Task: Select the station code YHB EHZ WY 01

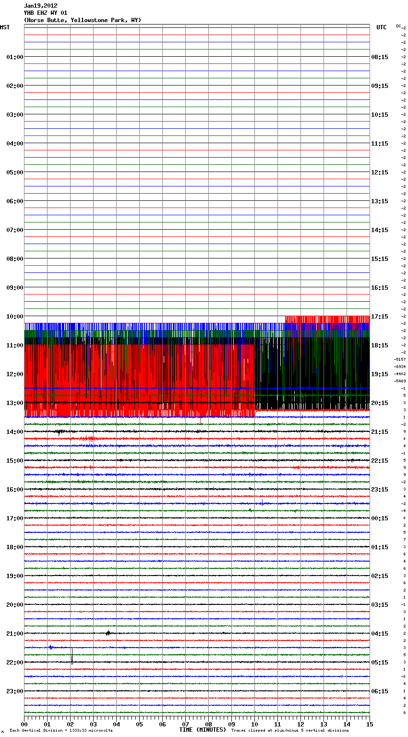Action: tap(46, 13)
